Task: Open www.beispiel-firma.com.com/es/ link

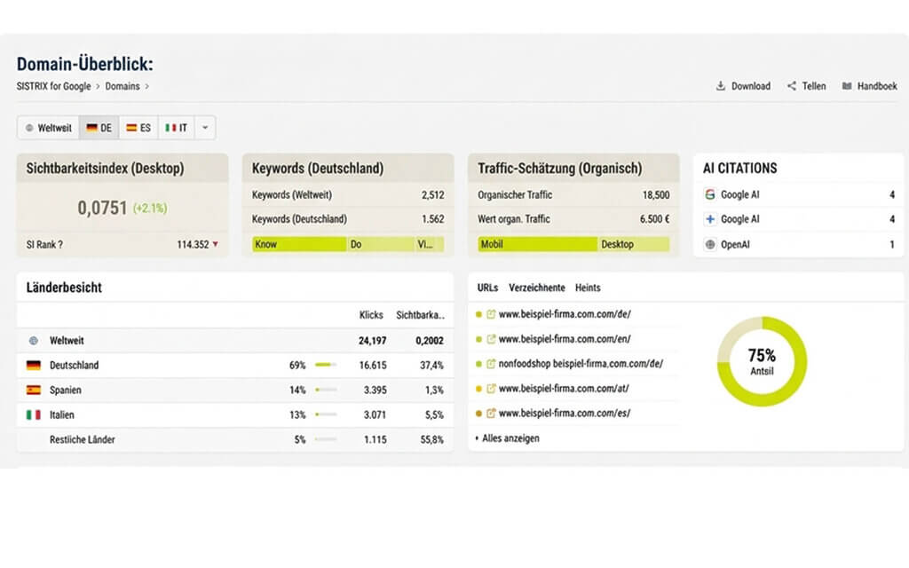Action: [565, 414]
